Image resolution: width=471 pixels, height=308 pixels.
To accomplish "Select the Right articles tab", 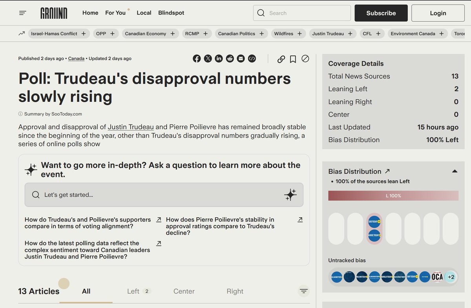I will click(235, 291).
